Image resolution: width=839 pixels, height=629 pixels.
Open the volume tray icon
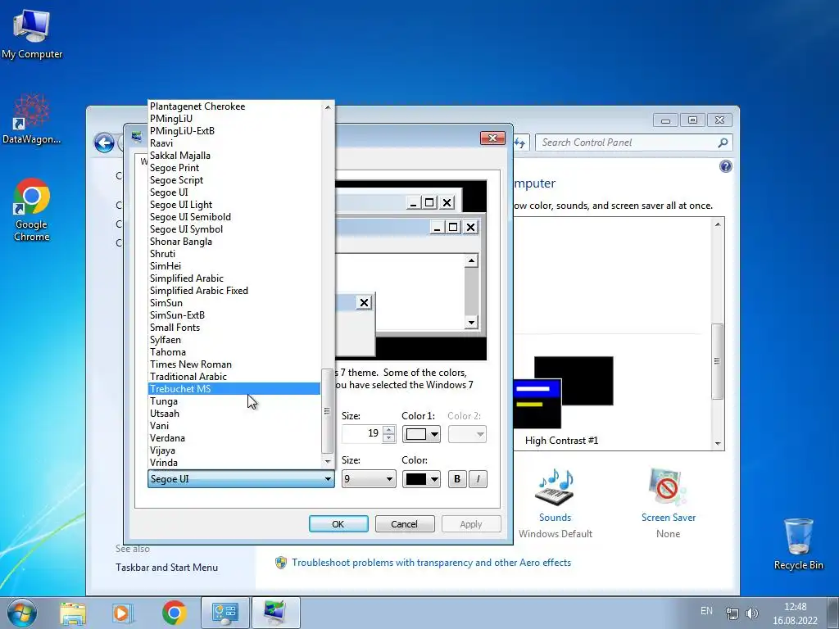tap(752, 613)
